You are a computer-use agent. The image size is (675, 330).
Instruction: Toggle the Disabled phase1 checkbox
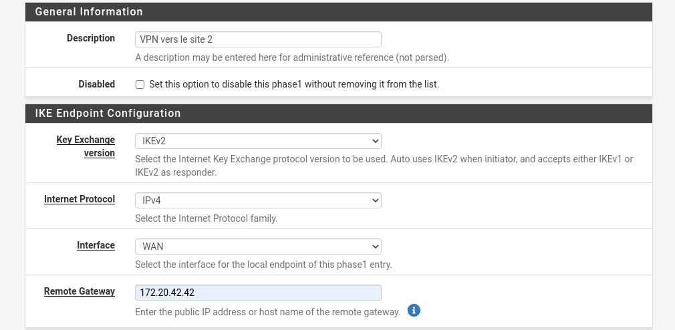(140, 85)
